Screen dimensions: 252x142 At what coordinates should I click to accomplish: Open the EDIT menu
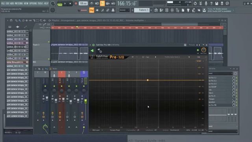point(7,3)
